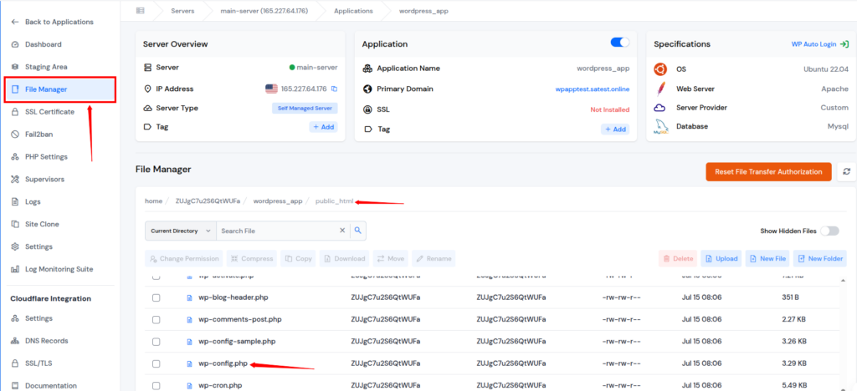Click the Supervisors icon in sidebar
The image size is (857, 391).
(15, 179)
